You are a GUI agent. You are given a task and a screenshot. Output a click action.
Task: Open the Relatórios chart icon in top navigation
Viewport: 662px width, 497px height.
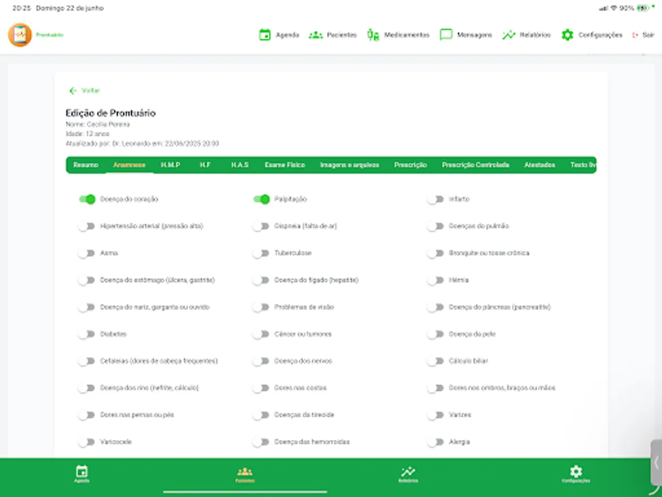pos(509,35)
